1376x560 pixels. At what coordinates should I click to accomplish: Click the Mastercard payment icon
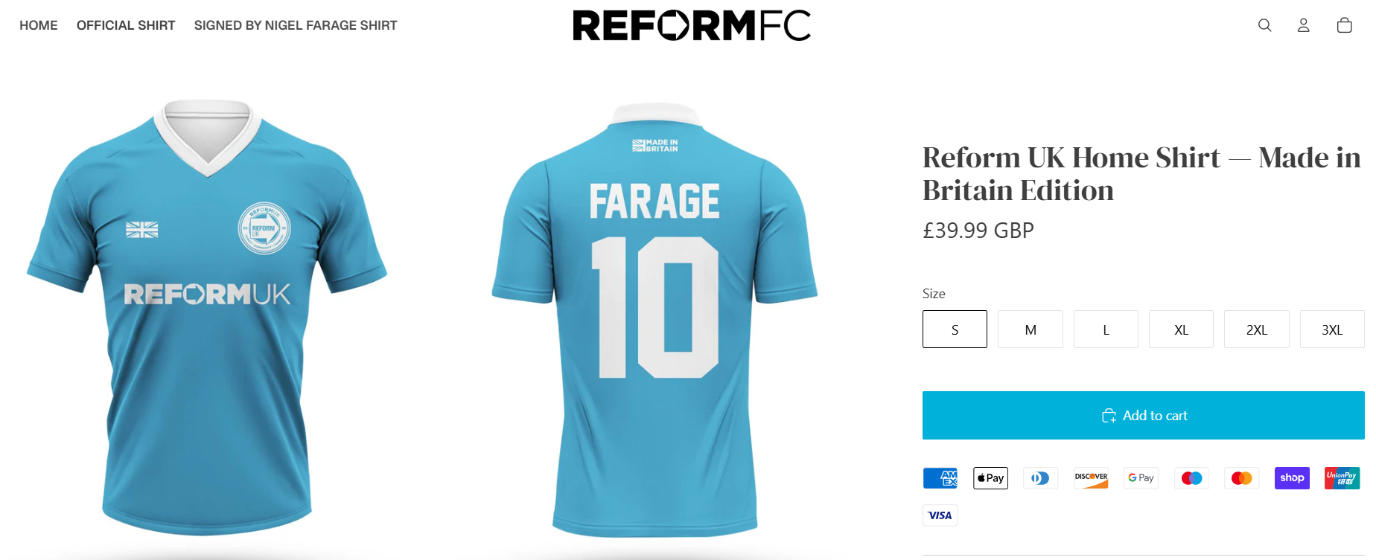pyautogui.click(x=1241, y=478)
